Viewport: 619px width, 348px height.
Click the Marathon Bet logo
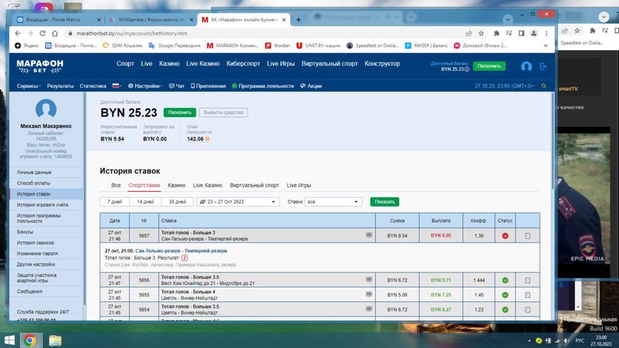pyautogui.click(x=40, y=66)
